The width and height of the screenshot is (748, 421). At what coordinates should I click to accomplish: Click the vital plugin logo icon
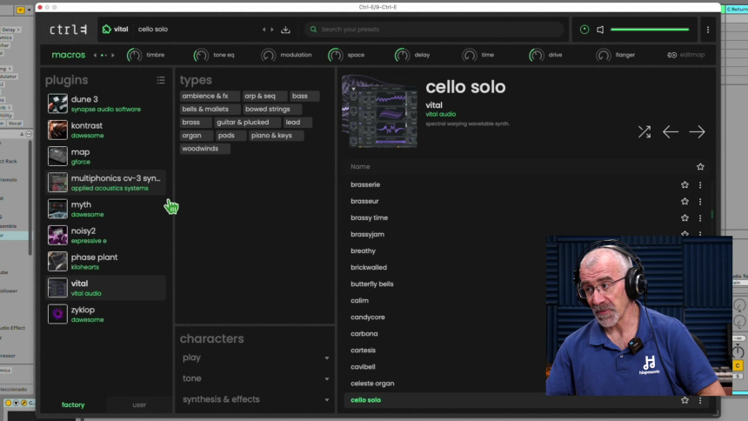tap(107, 29)
